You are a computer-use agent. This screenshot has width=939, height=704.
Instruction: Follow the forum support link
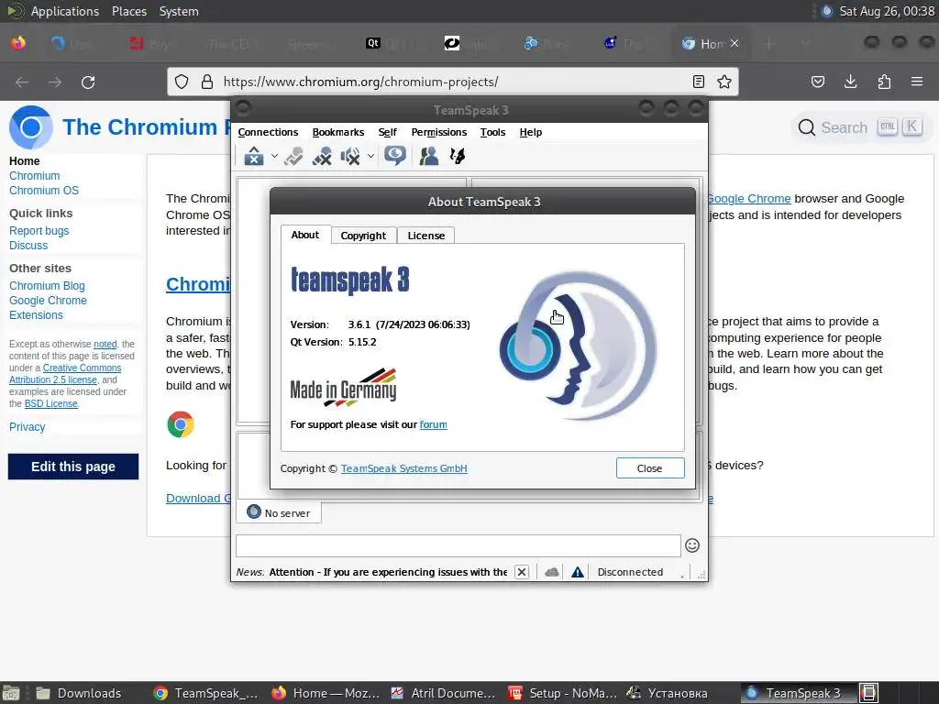point(434,424)
